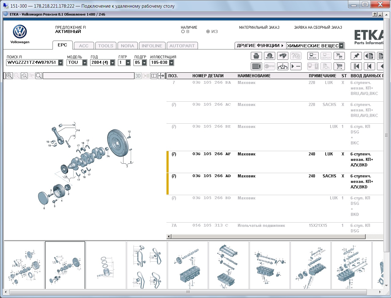Click the illustration search input field
The width and height of the screenshot is (391, 298).
click(89, 76)
